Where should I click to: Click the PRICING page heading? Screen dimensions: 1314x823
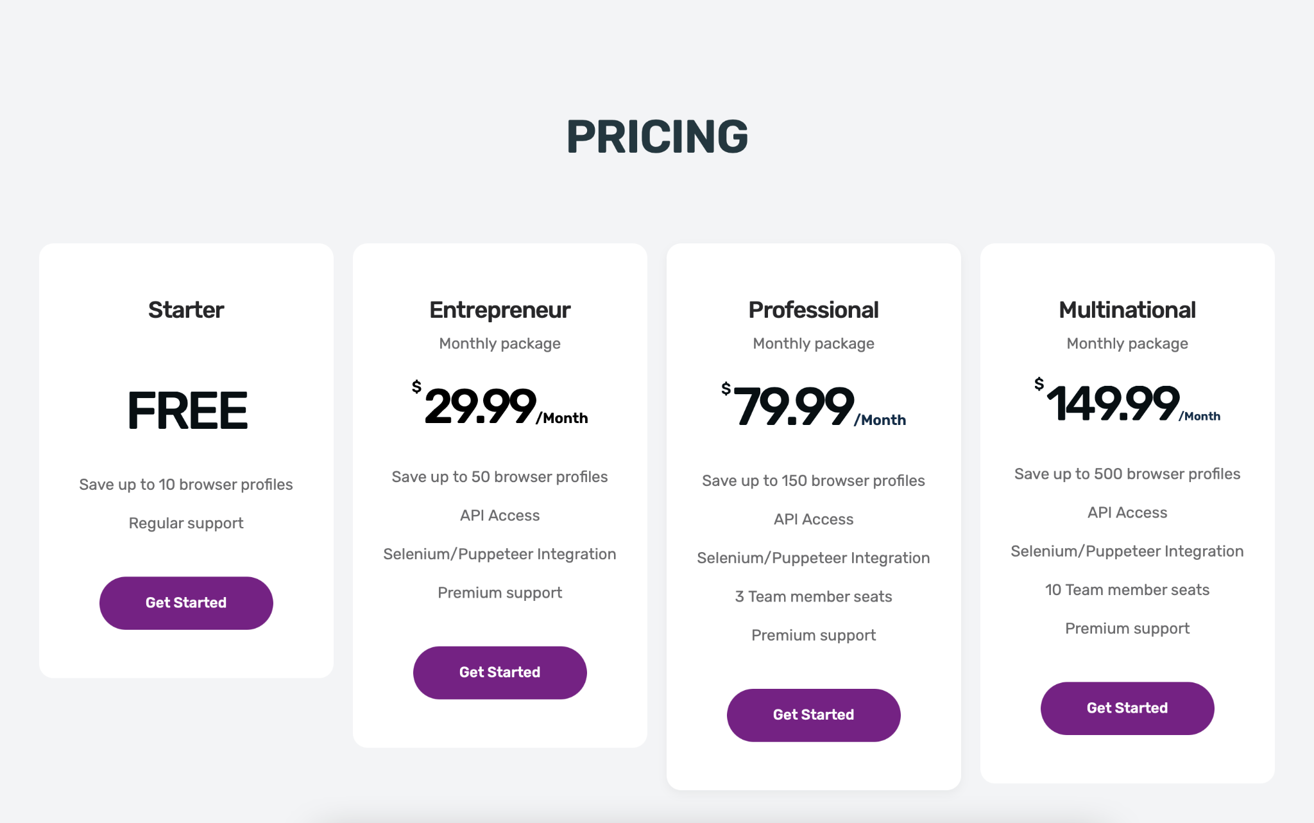pos(657,137)
